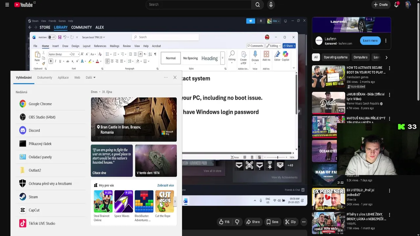Toggle Bold formatting in Word
Viewport: 420px width, 236px height.
(x=51, y=61)
